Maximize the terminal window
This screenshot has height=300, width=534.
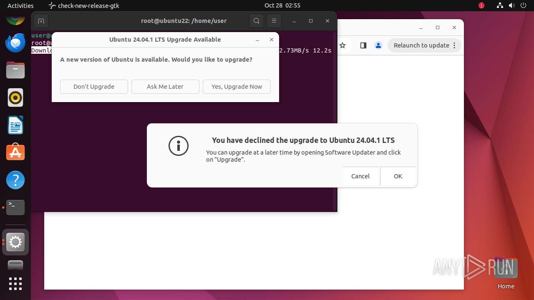point(311,21)
